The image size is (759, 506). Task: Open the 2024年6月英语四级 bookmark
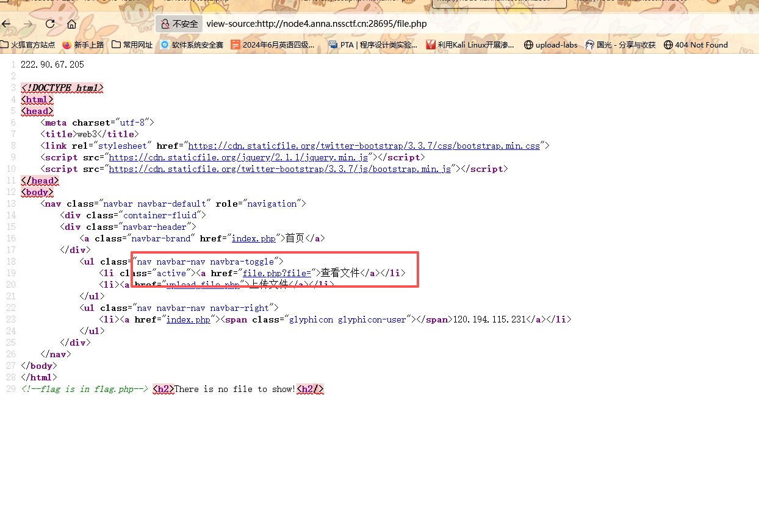(273, 45)
